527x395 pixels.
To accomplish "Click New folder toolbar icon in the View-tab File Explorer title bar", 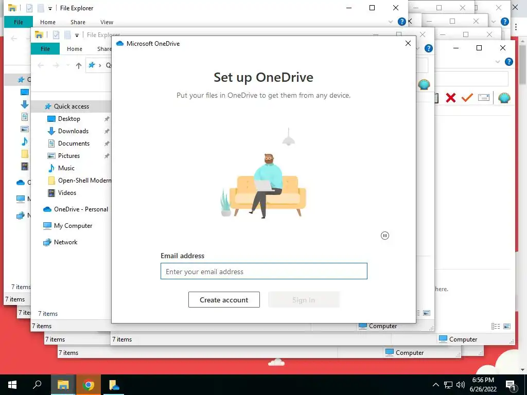I will tap(41, 8).
